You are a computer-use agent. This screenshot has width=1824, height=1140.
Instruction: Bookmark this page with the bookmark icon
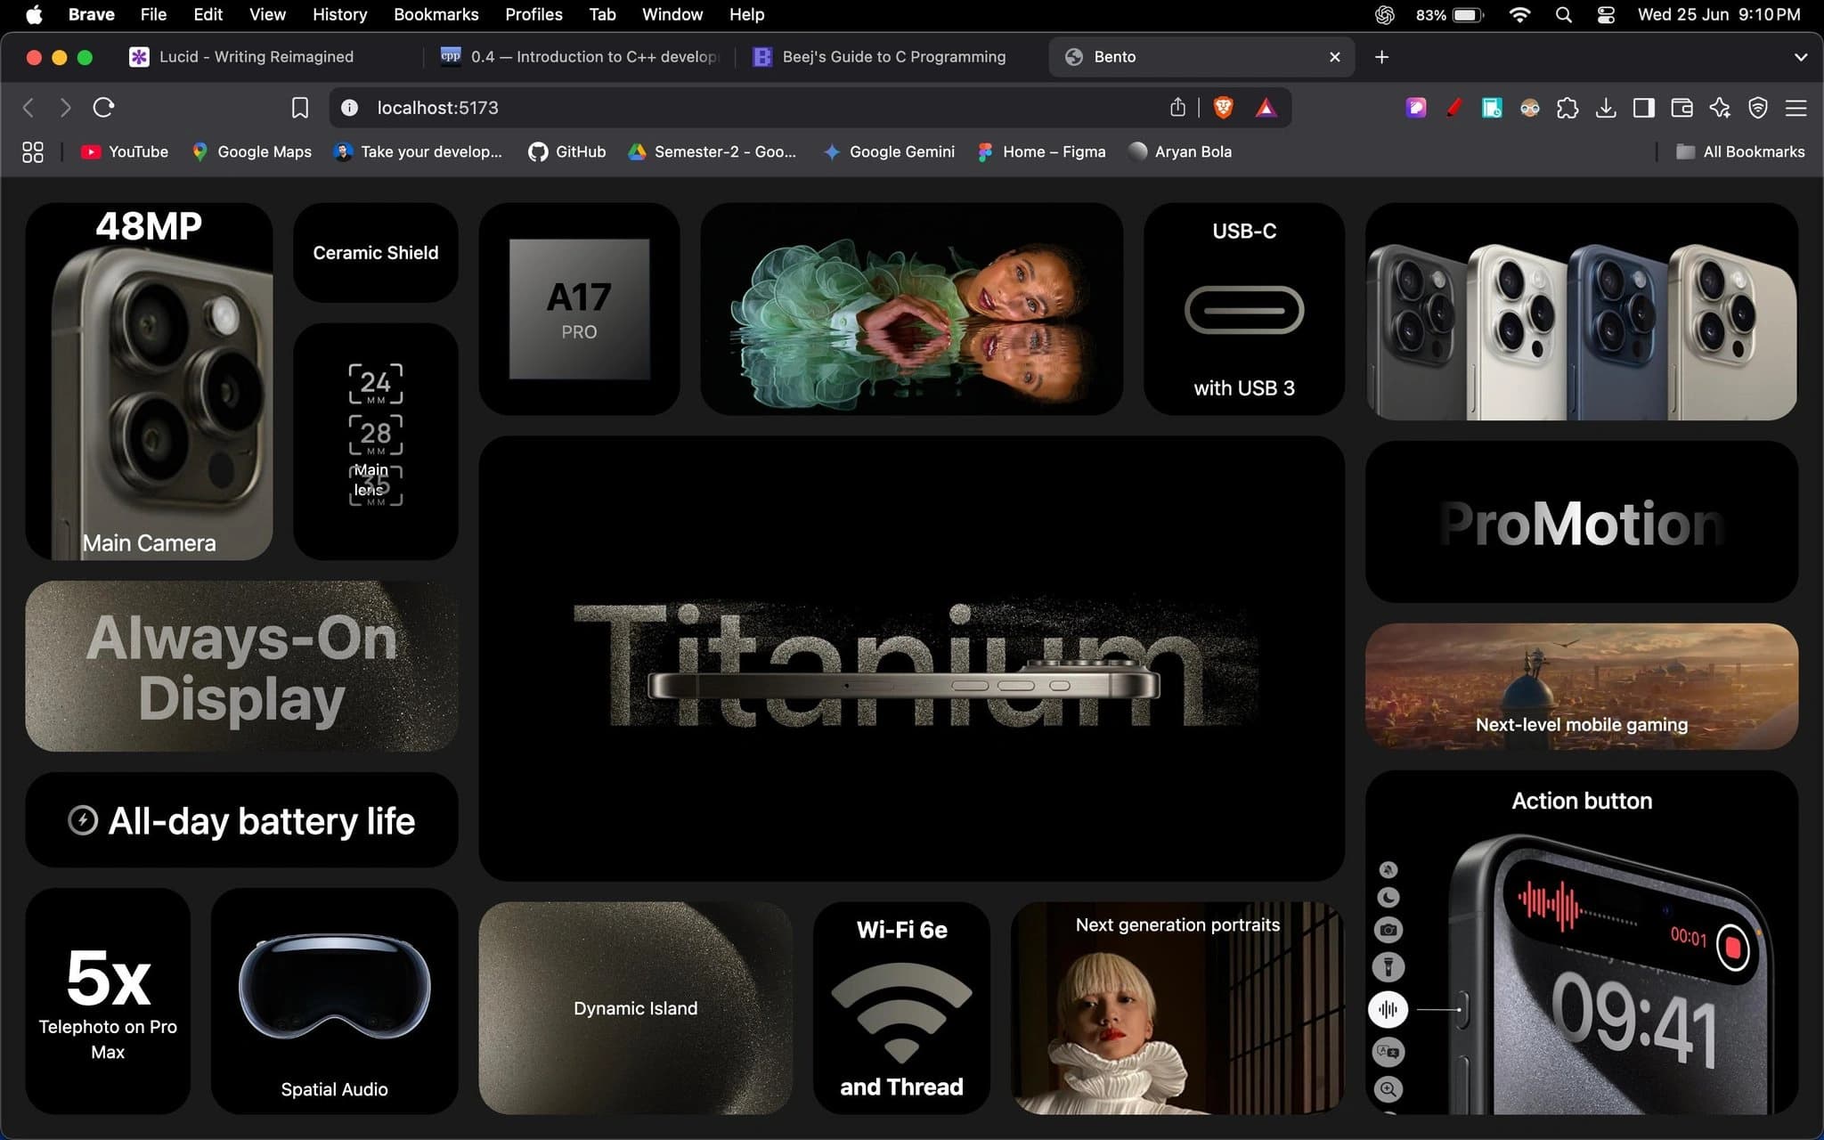coord(300,108)
